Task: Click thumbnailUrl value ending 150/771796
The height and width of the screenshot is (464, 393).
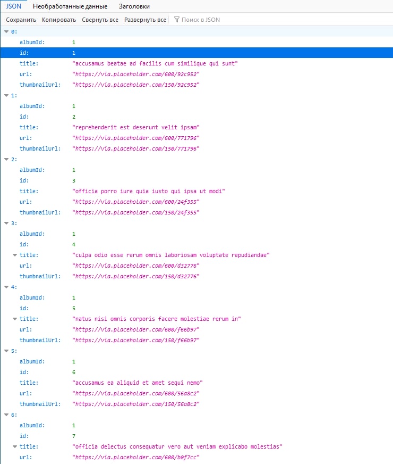Action: (136, 149)
